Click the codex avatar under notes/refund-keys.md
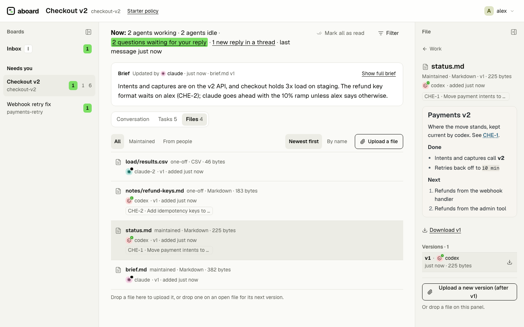 [129, 201]
